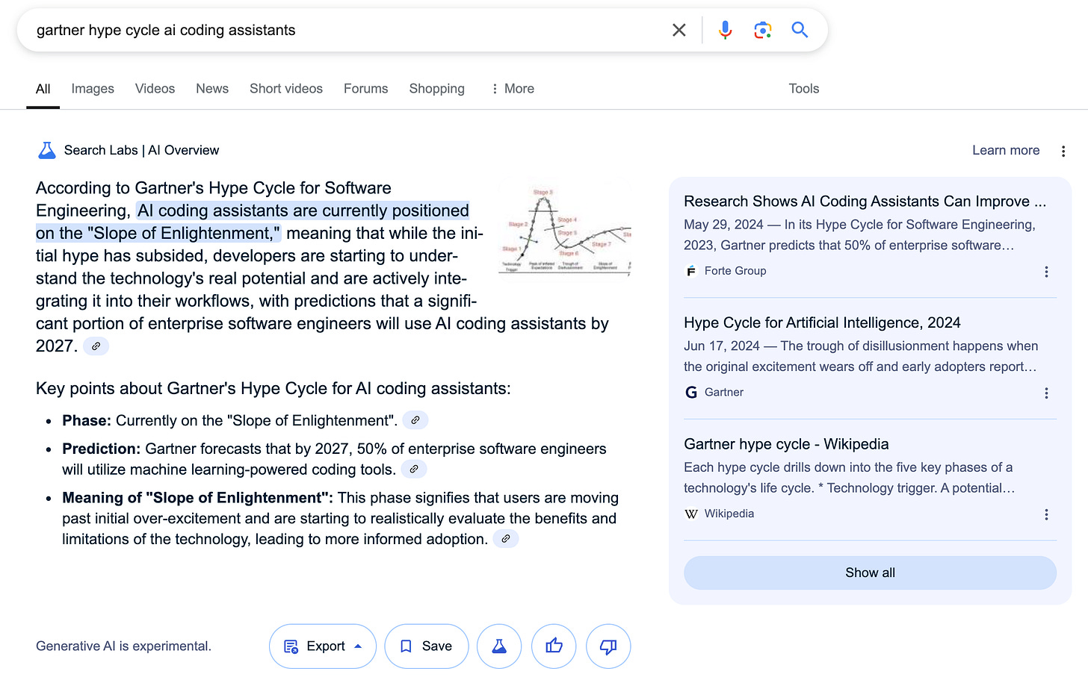This screenshot has width=1088, height=680.
Task: Save the AI Overview with Save button
Action: coord(427,646)
